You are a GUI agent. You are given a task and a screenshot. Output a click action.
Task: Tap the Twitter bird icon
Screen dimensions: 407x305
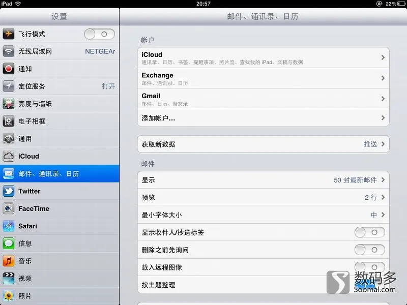[8, 191]
